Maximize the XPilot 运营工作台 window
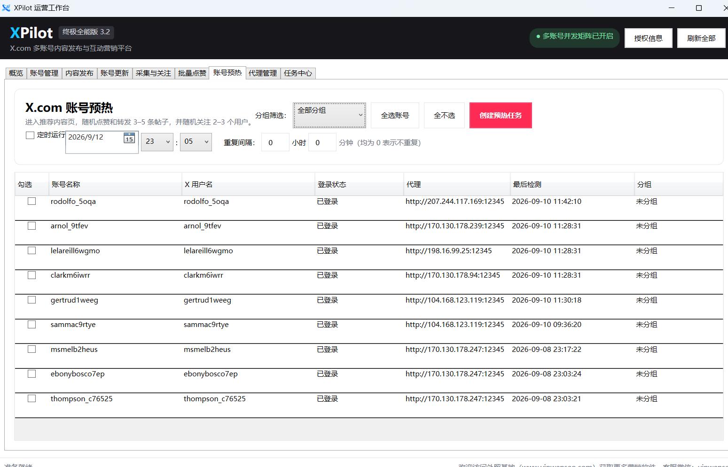Viewport: 728px width, 467px height. [x=699, y=8]
